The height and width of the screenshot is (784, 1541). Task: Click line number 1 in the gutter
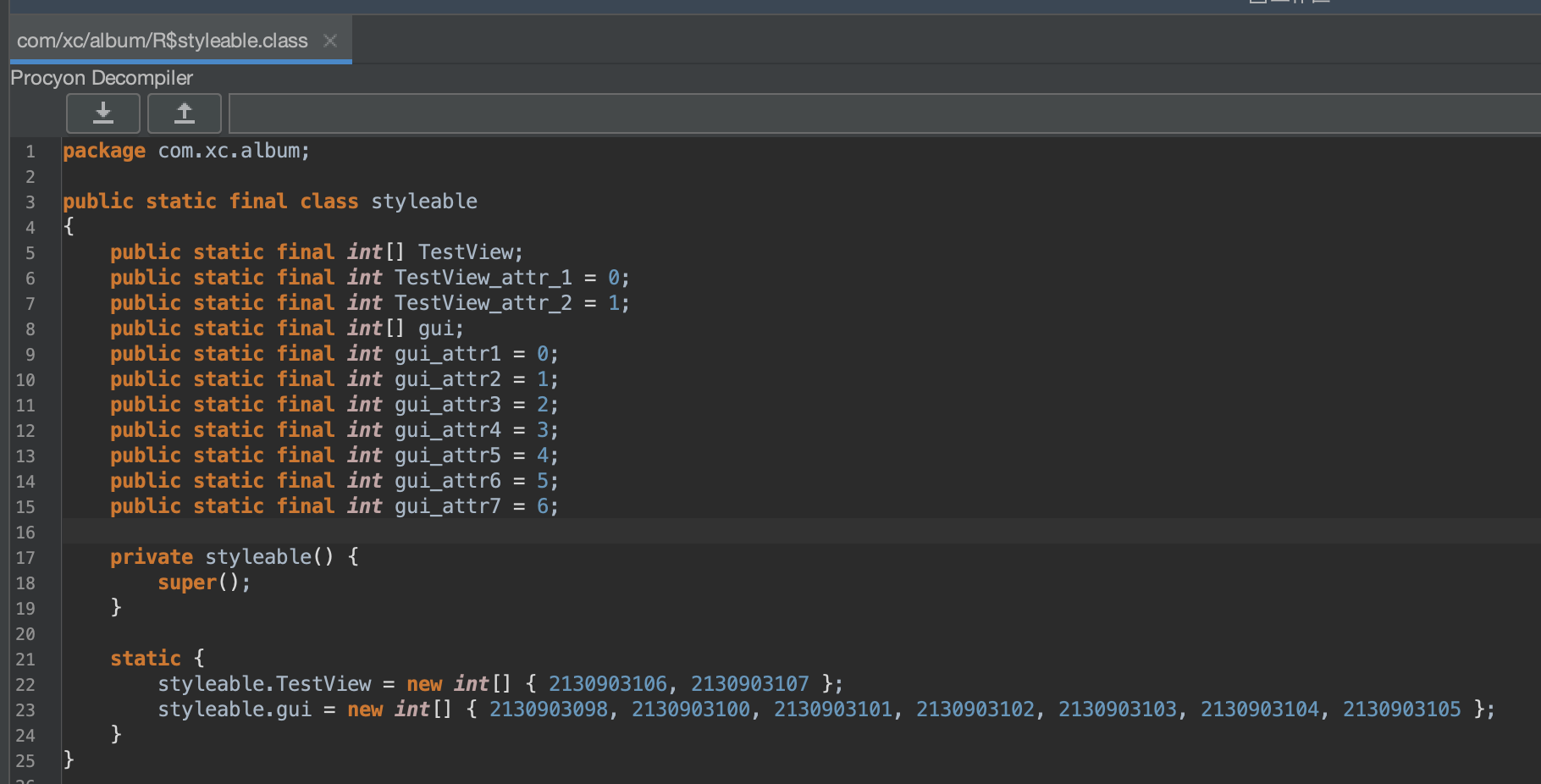click(30, 152)
